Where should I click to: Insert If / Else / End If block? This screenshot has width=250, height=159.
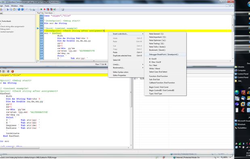click(165, 62)
